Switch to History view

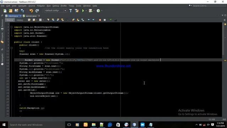point(20,20)
